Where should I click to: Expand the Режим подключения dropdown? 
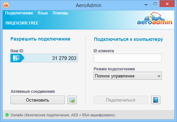click(128, 76)
